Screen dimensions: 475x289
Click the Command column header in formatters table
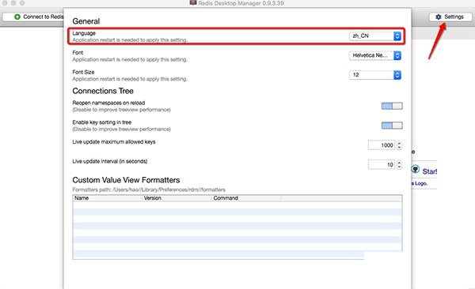coord(246,198)
